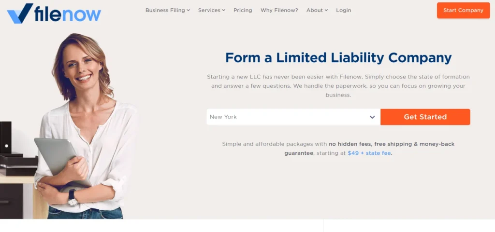Click the chevron beside About

point(326,10)
